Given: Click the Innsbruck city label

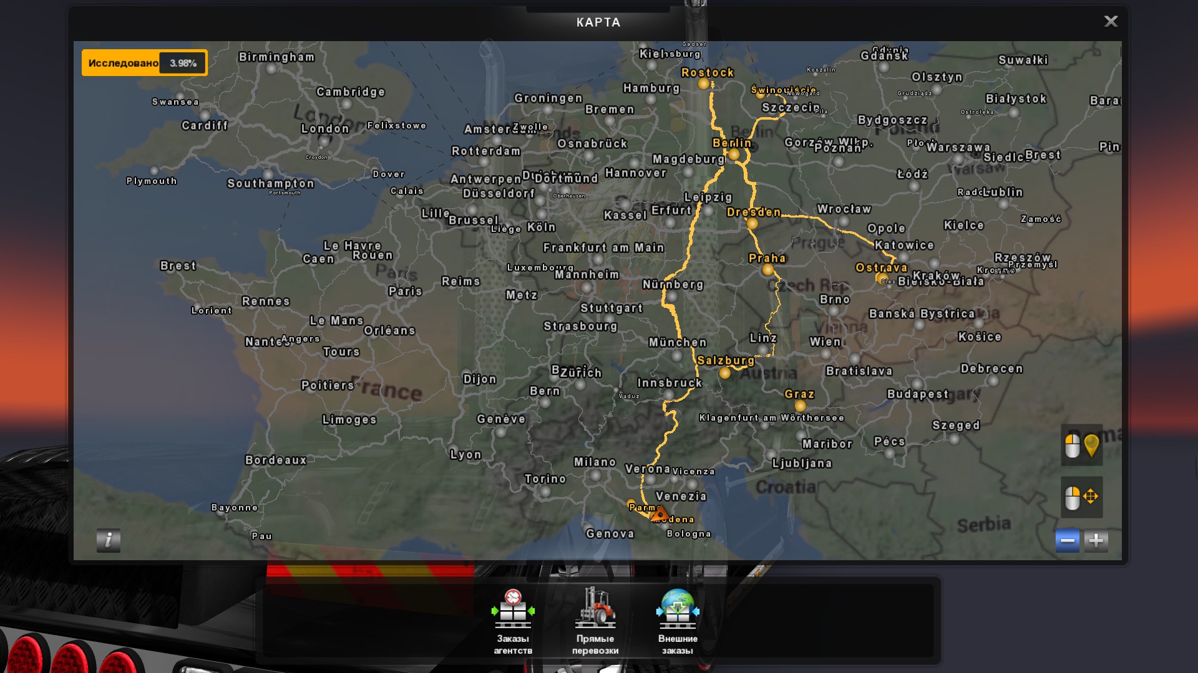Looking at the screenshot, I should click(x=670, y=383).
